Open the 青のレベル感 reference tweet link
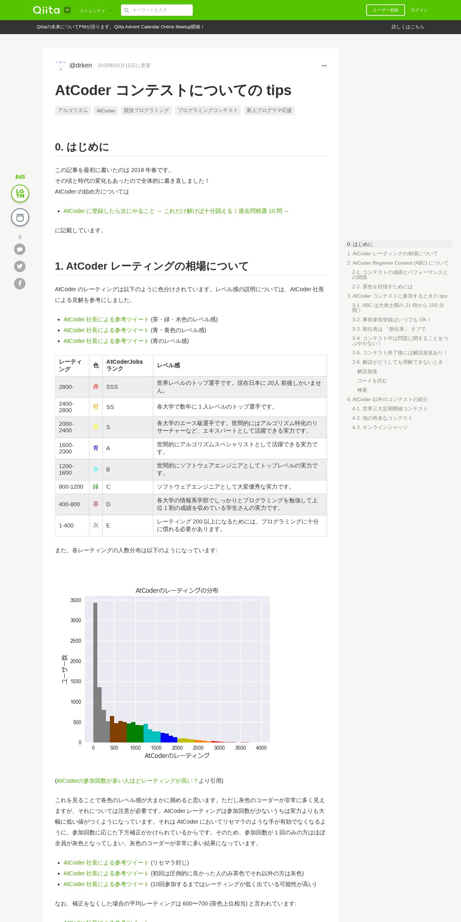Image resolution: width=461 pixels, height=922 pixels. 106,341
